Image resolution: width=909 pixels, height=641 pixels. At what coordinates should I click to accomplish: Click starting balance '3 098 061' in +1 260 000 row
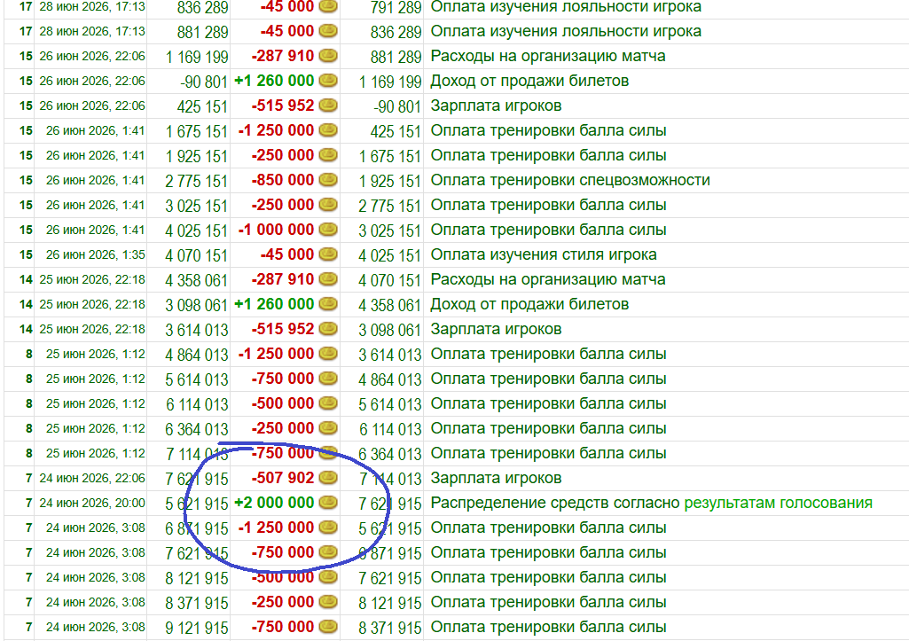197,305
